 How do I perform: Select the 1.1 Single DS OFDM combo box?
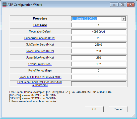tap(98, 19)
